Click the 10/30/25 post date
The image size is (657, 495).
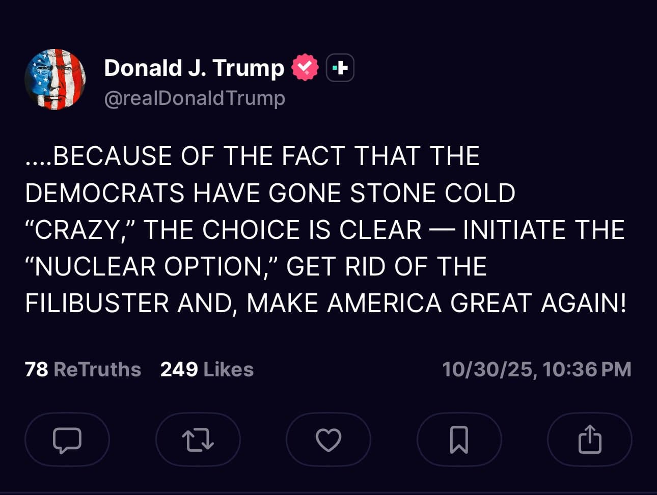(488, 369)
